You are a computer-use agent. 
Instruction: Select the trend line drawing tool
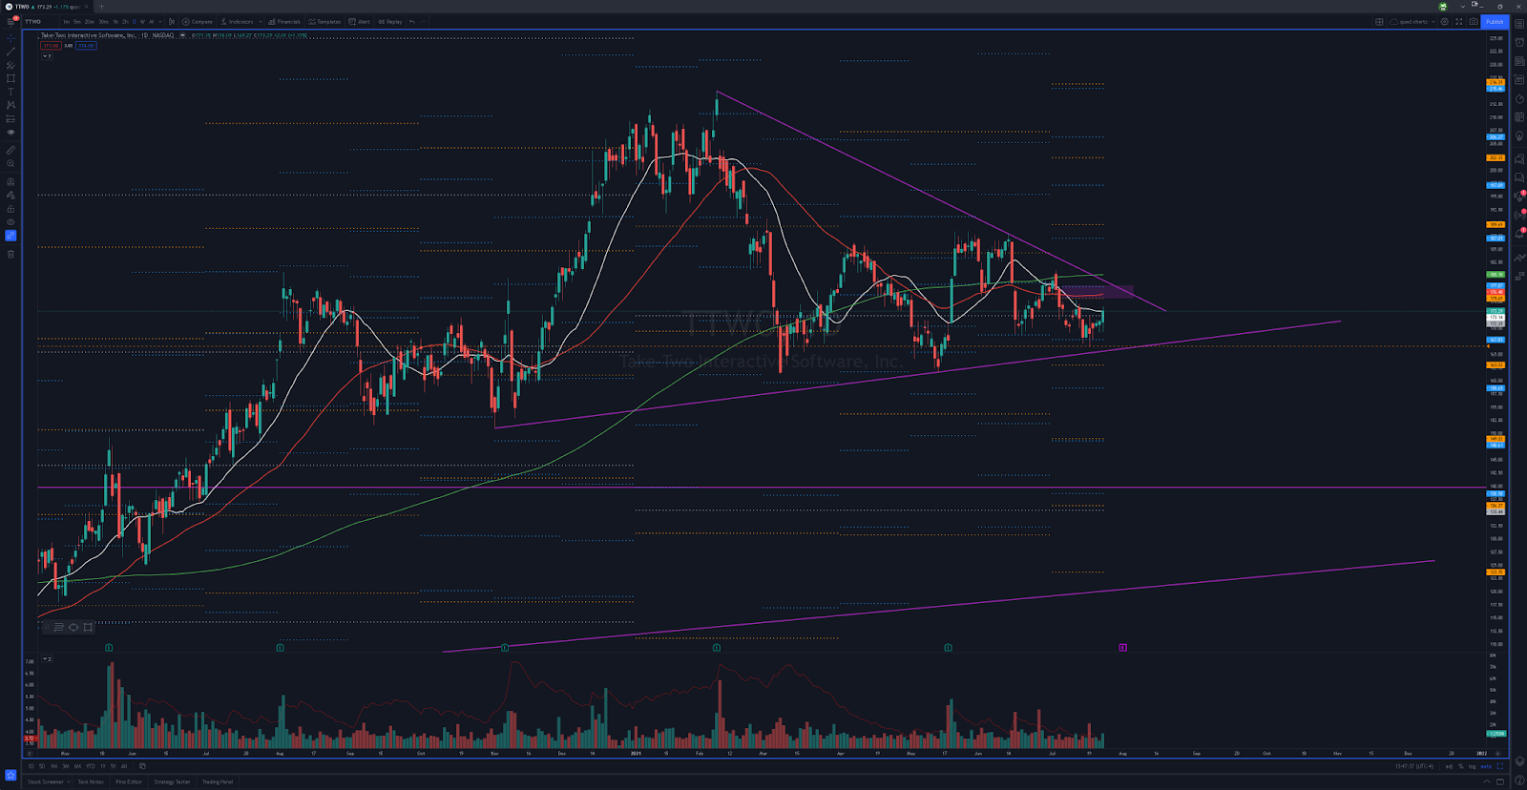pyautogui.click(x=10, y=52)
